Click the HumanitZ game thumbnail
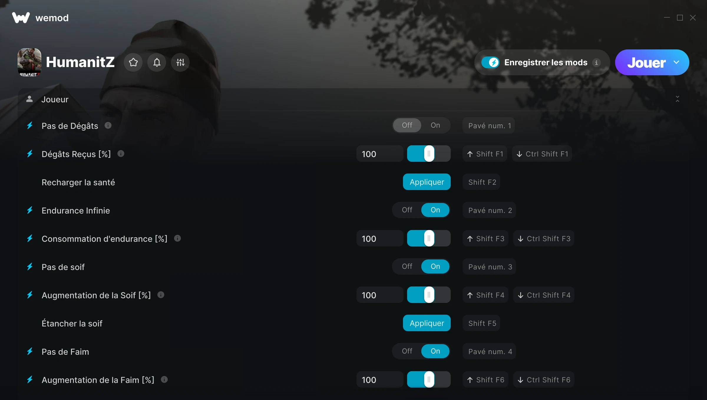Viewport: 707px width, 400px height. [29, 62]
